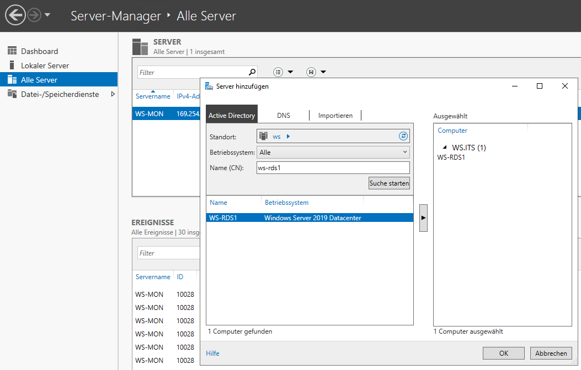The image size is (581, 370).
Task: Confirm with the OK button
Action: pyautogui.click(x=504, y=353)
